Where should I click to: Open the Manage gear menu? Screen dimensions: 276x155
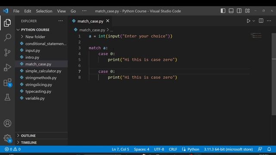coord(7,138)
